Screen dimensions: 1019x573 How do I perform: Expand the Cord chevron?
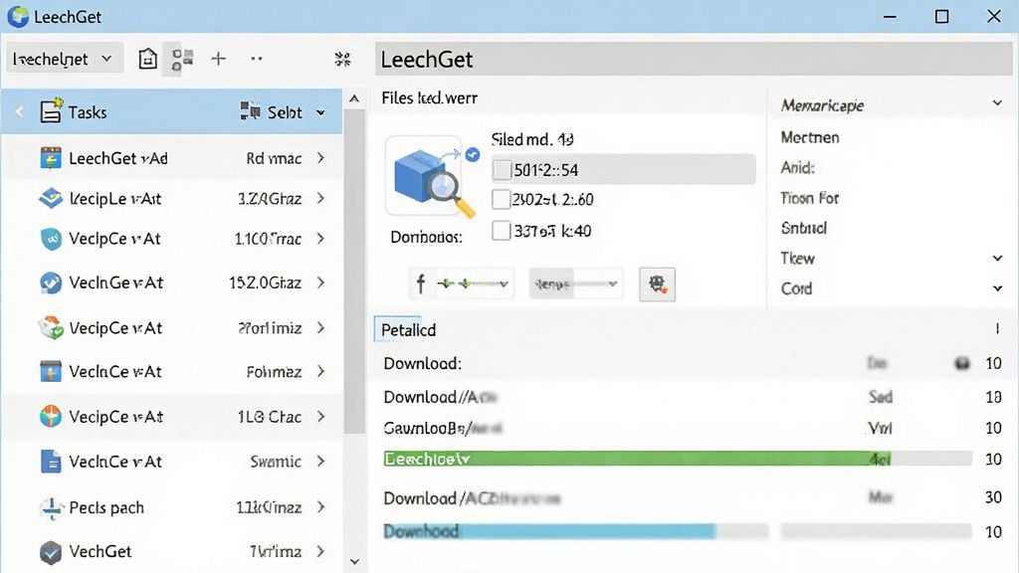997,288
